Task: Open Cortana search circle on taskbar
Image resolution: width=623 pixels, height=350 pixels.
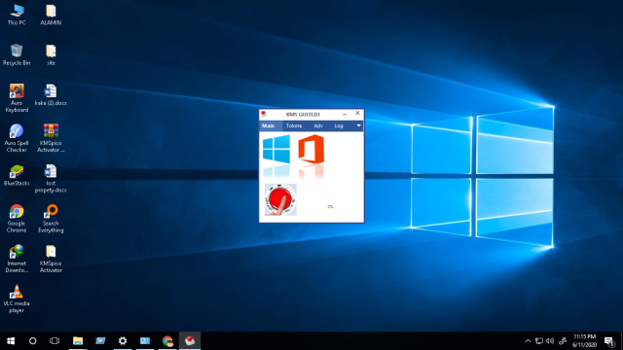Action: [x=32, y=341]
